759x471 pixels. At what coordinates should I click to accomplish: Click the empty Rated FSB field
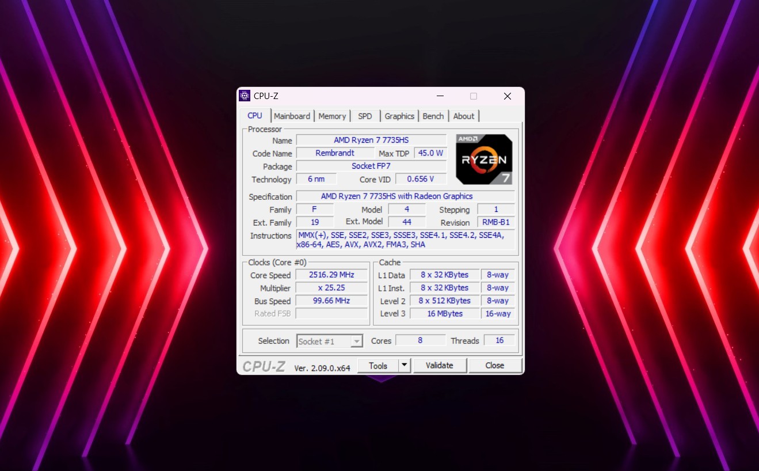(x=331, y=314)
